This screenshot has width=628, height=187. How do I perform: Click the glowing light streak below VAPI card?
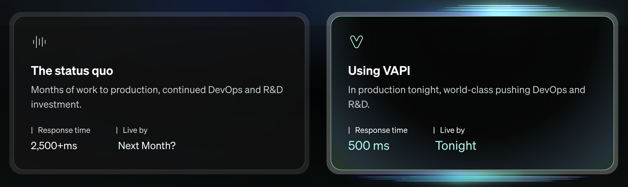471,178
